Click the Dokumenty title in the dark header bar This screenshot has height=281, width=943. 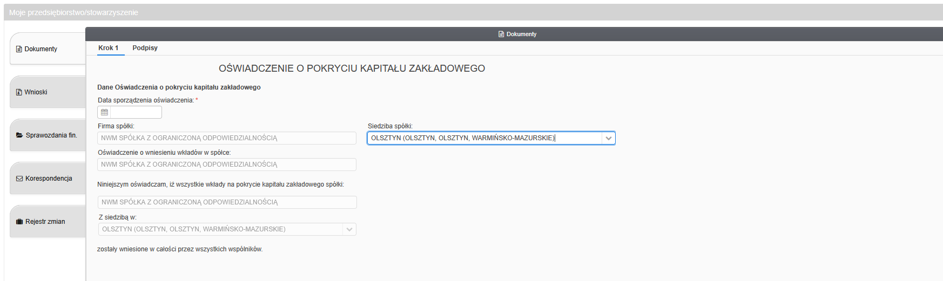(x=521, y=34)
